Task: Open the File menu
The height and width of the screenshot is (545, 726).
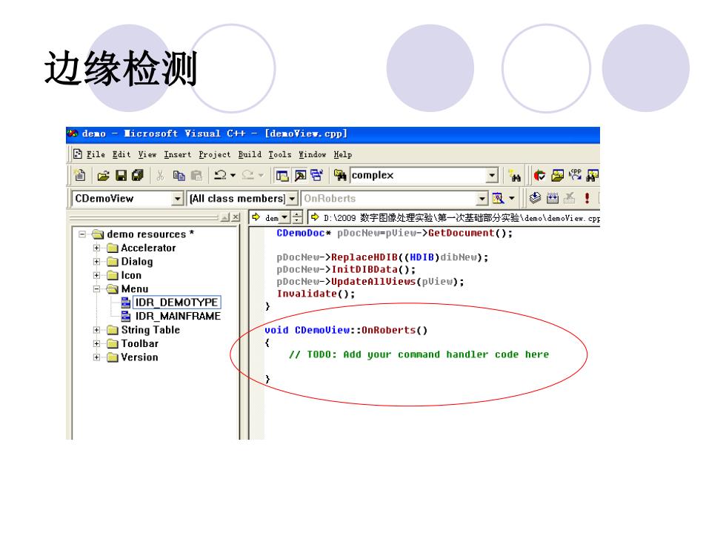Action: 96,154
